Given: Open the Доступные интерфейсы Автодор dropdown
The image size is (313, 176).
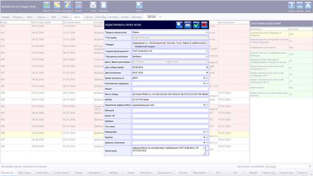Looking at the screenshot, I should [309, 167].
